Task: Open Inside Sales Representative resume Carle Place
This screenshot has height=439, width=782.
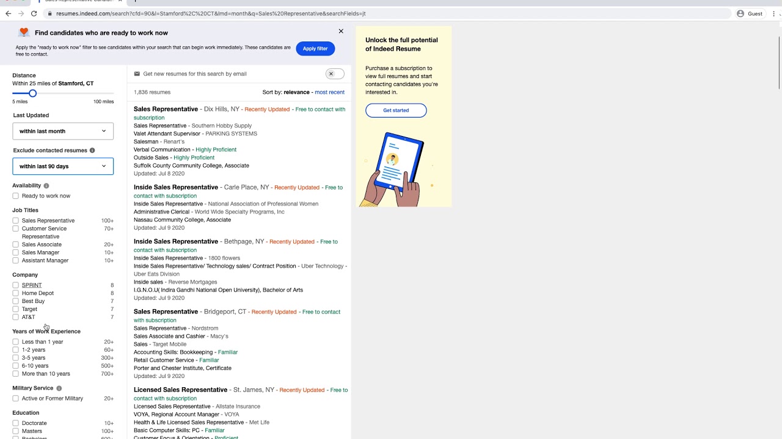Action: [176, 187]
